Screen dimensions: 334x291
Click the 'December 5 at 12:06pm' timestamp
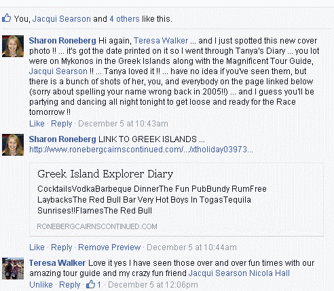[153, 285]
